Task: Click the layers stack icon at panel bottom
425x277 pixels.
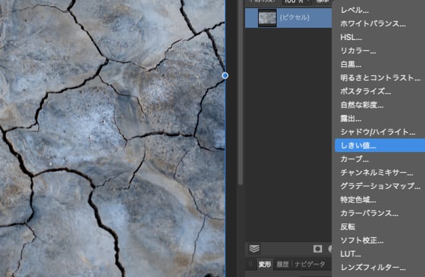Action: [x=254, y=249]
